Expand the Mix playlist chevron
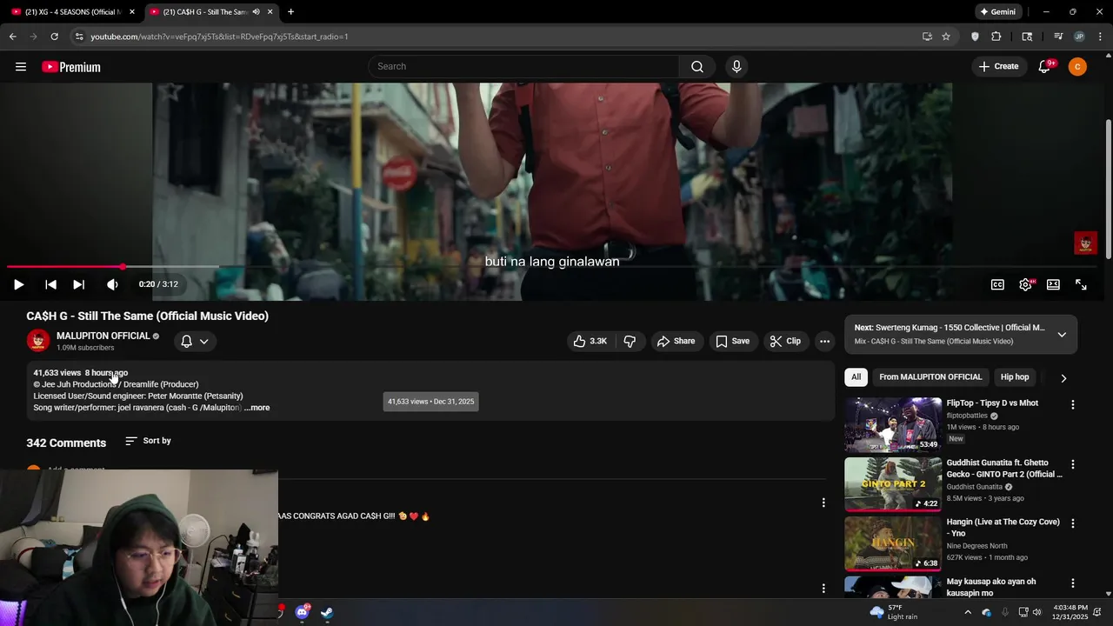Viewport: 1113px width, 626px height. [x=1062, y=335]
